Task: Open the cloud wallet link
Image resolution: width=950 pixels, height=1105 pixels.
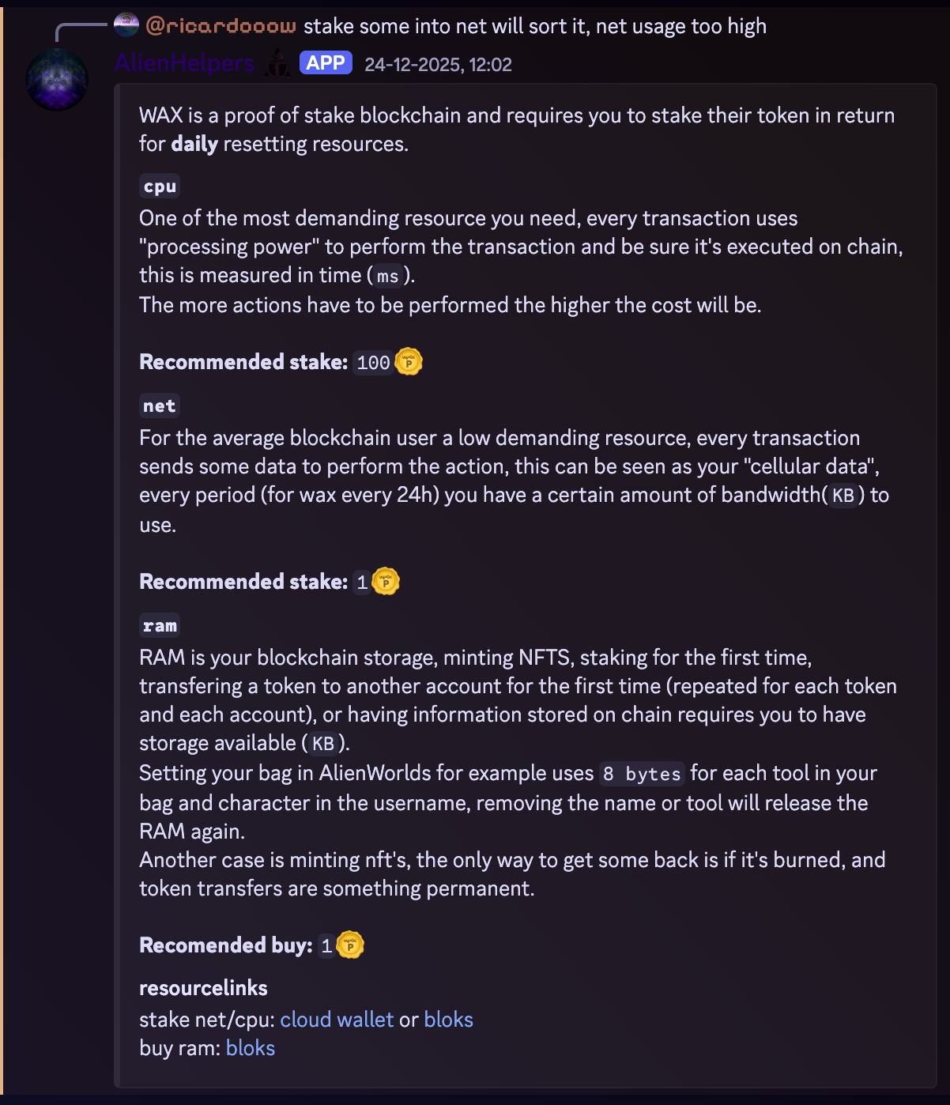Action: click(337, 1020)
